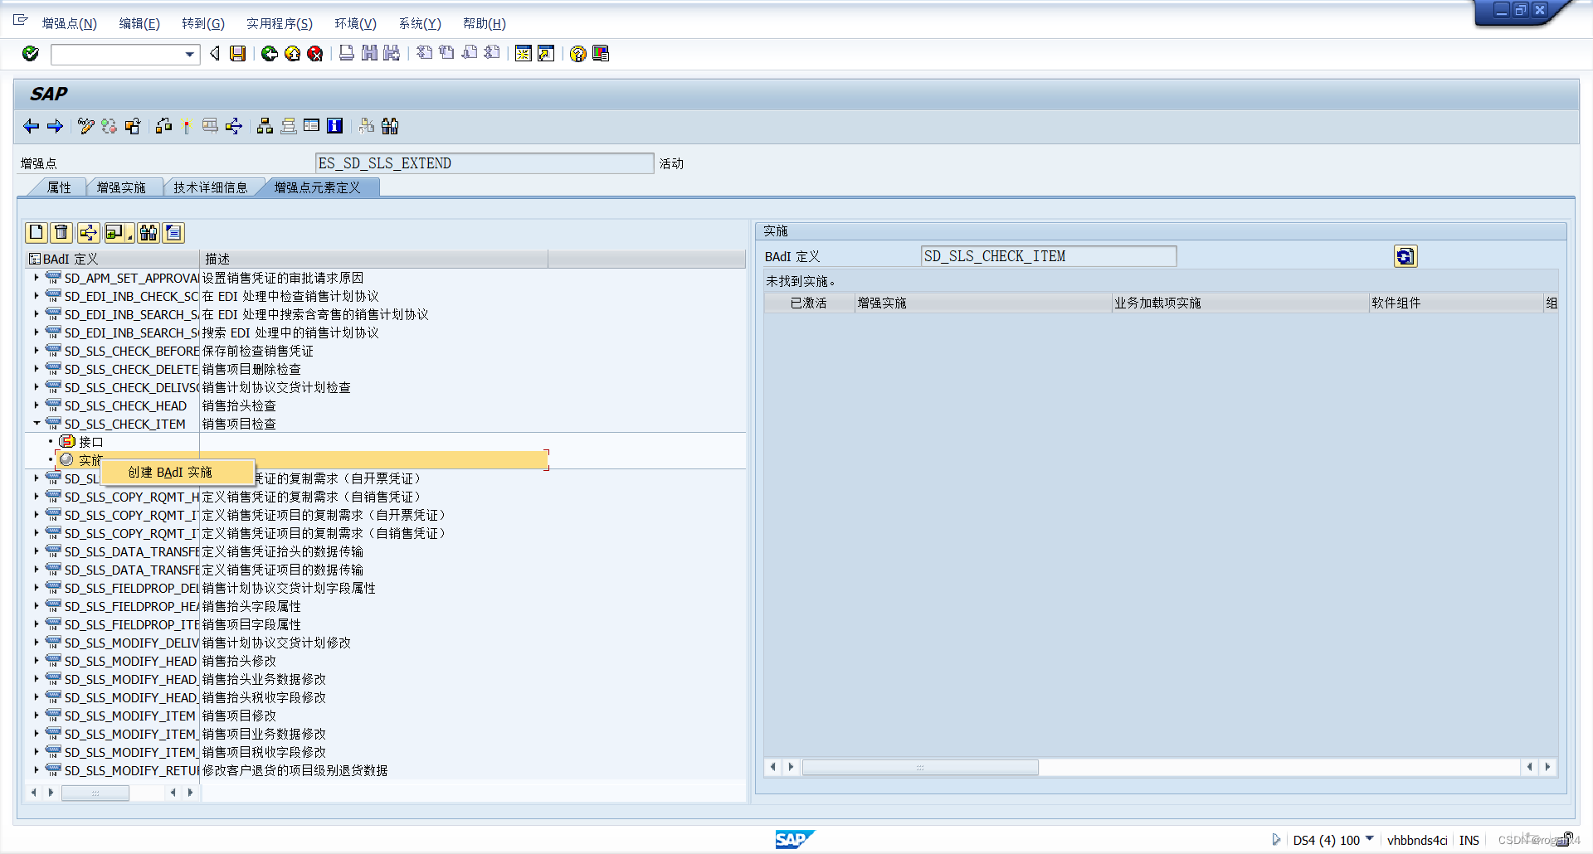Viewport: 1593px width, 854px height.
Task: Click the green Enter checkmark icon
Action: click(31, 54)
